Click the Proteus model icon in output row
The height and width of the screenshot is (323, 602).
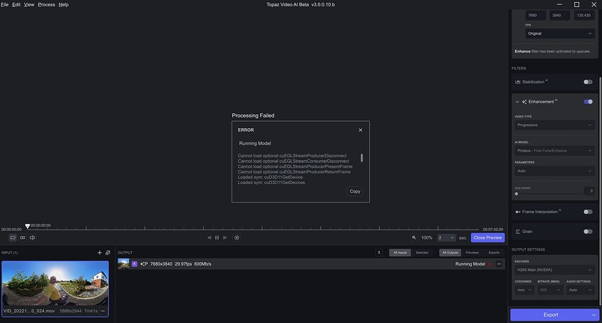[x=144, y=264]
